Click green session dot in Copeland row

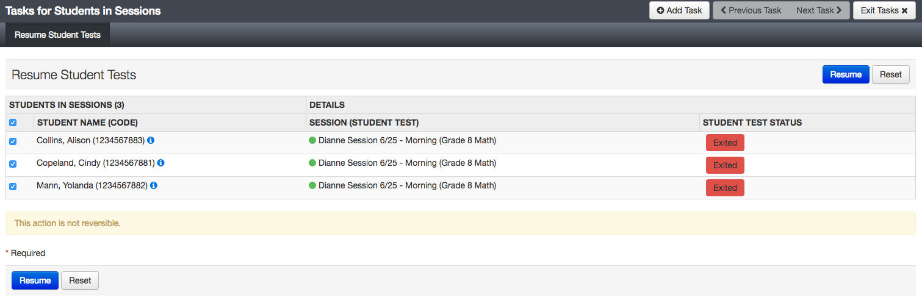(x=312, y=163)
